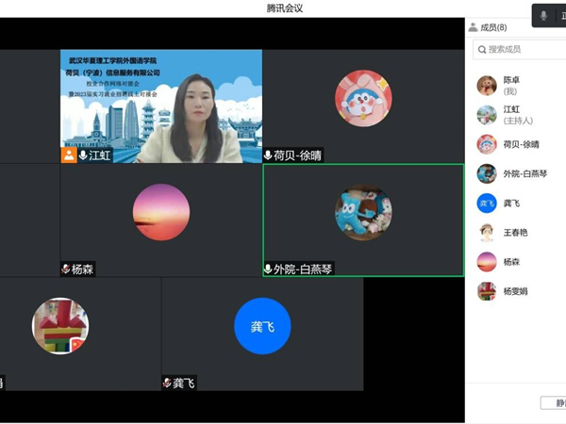Click the sunset avatar in 杨森 video tile
Viewport: 566px width, 424px height.
161,212
